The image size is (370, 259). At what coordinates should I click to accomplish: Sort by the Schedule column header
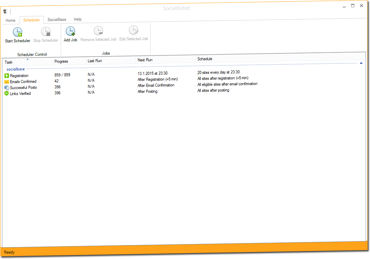click(x=280, y=57)
